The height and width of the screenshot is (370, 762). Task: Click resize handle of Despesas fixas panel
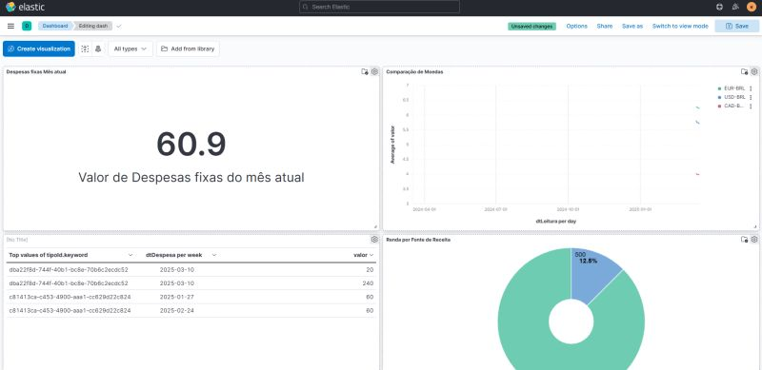375,226
